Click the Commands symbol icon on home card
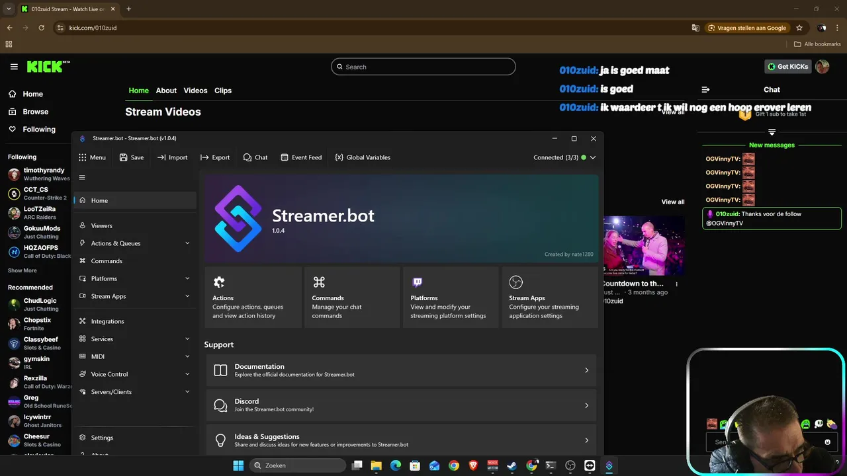The image size is (847, 476). [319, 282]
